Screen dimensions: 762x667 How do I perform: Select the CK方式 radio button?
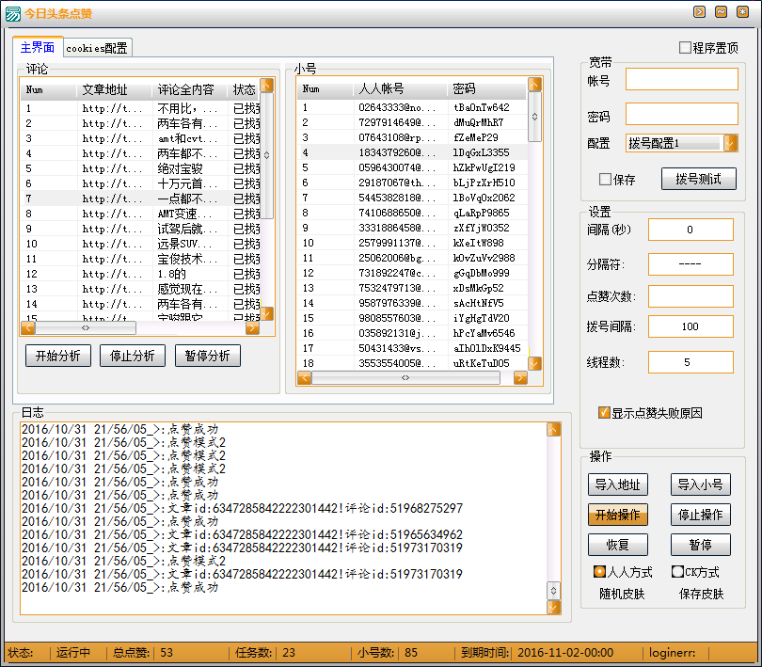coord(677,571)
